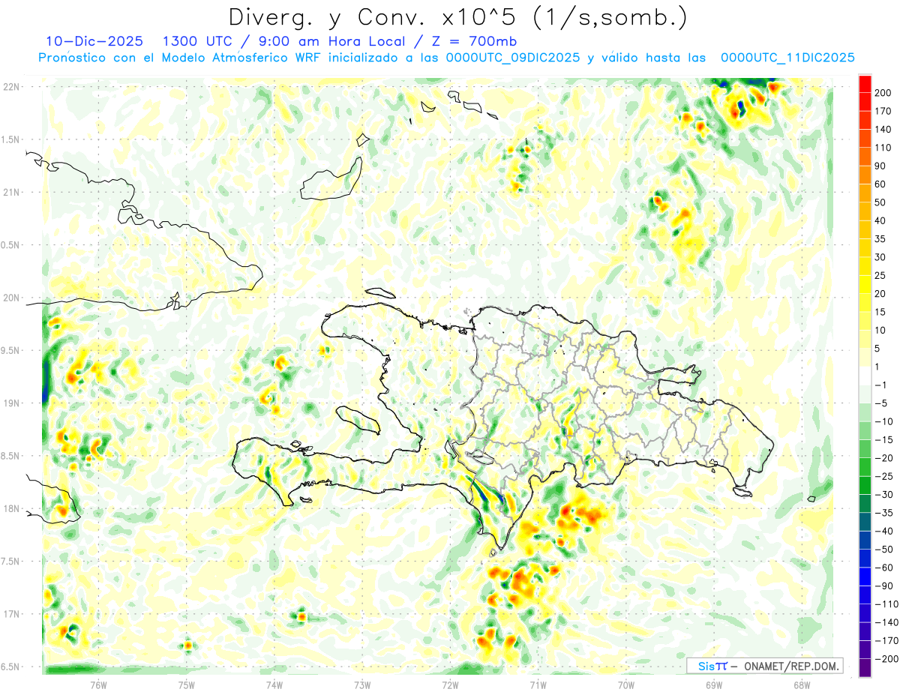Viewport: 900px width, 695px height.
Task: Click the '90' color scale value
Action: [x=881, y=166]
